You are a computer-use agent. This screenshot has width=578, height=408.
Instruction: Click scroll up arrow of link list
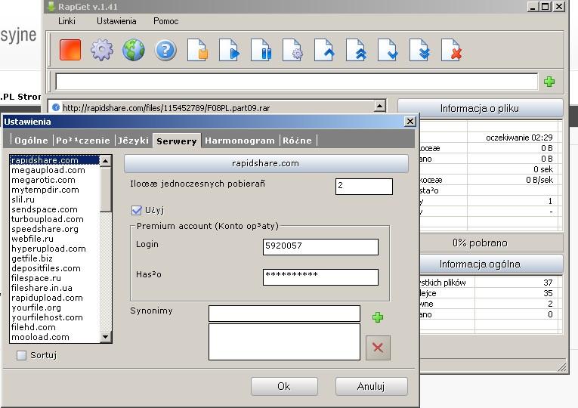[x=380, y=106]
